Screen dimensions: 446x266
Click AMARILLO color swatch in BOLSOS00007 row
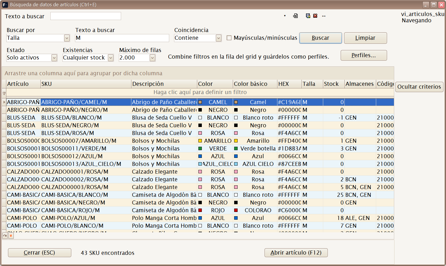[x=200, y=141]
